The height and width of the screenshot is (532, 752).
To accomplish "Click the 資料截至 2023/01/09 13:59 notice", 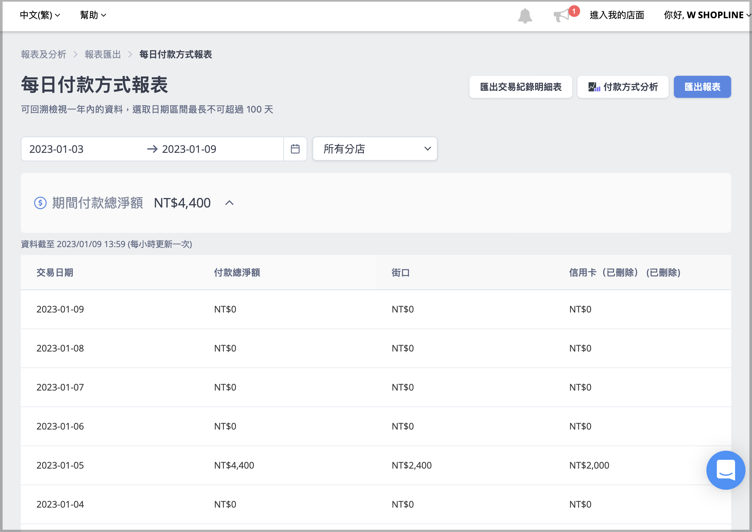I will [x=106, y=244].
